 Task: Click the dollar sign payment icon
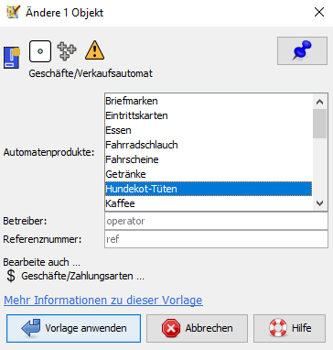(x=11, y=276)
